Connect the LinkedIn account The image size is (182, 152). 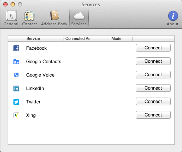(153, 88)
